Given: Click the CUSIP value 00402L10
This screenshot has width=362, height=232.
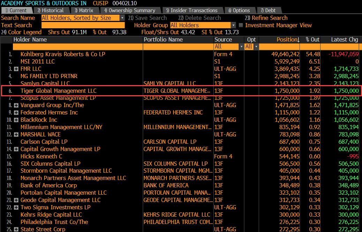Looking at the screenshot, I should (x=125, y=3).
